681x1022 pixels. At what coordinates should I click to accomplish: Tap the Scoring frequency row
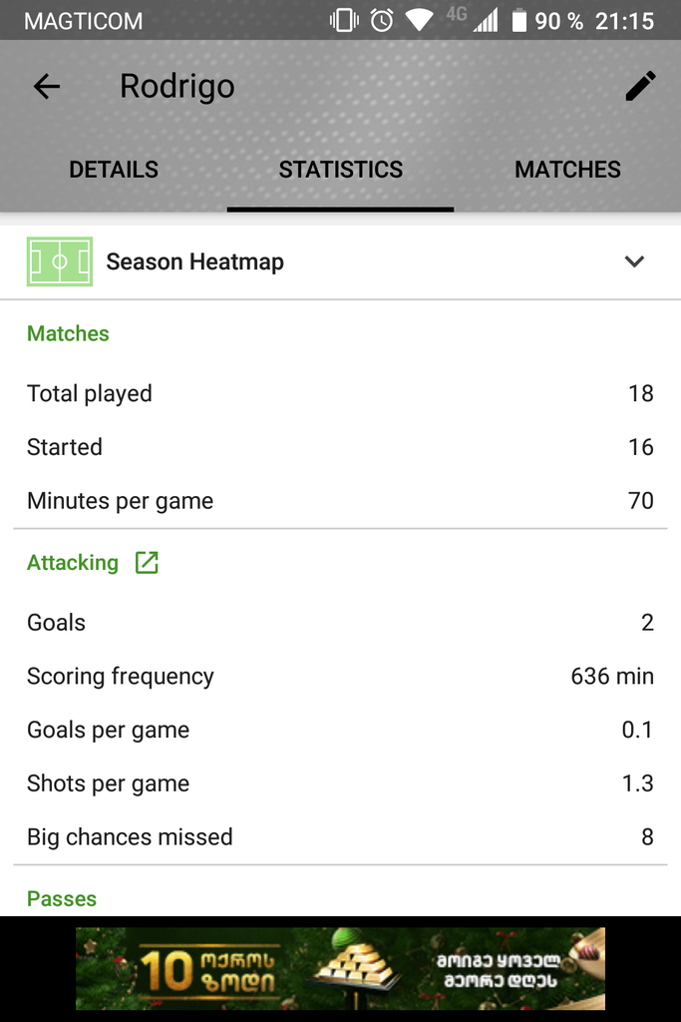(340, 677)
